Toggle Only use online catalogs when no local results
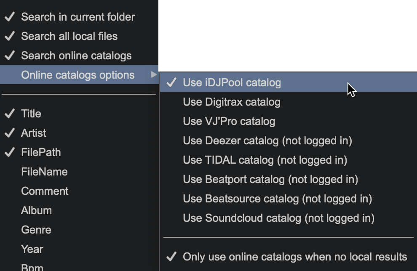 pyautogui.click(x=294, y=257)
